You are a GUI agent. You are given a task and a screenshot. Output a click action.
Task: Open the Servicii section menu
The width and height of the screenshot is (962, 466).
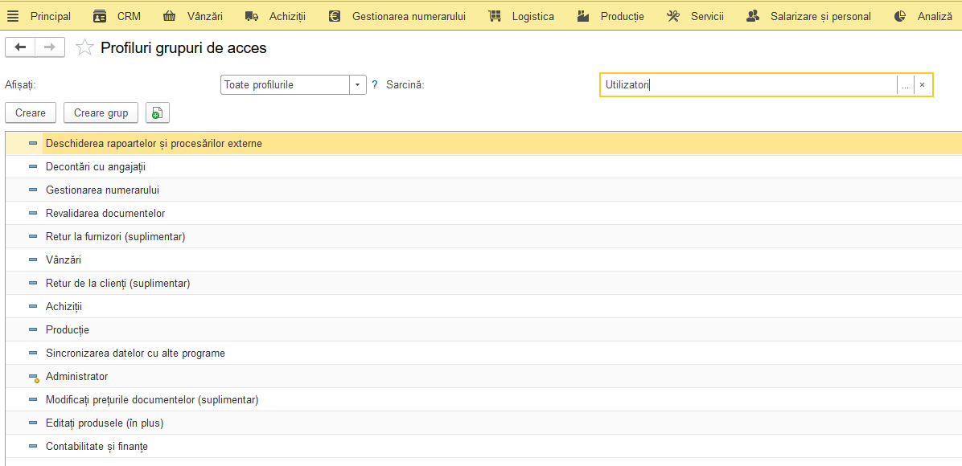coord(707,17)
